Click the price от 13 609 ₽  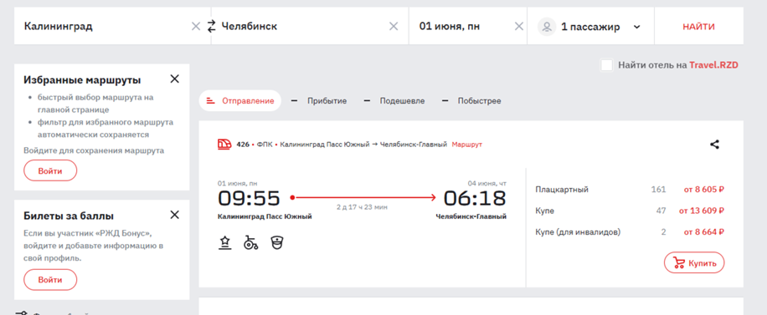click(x=702, y=211)
